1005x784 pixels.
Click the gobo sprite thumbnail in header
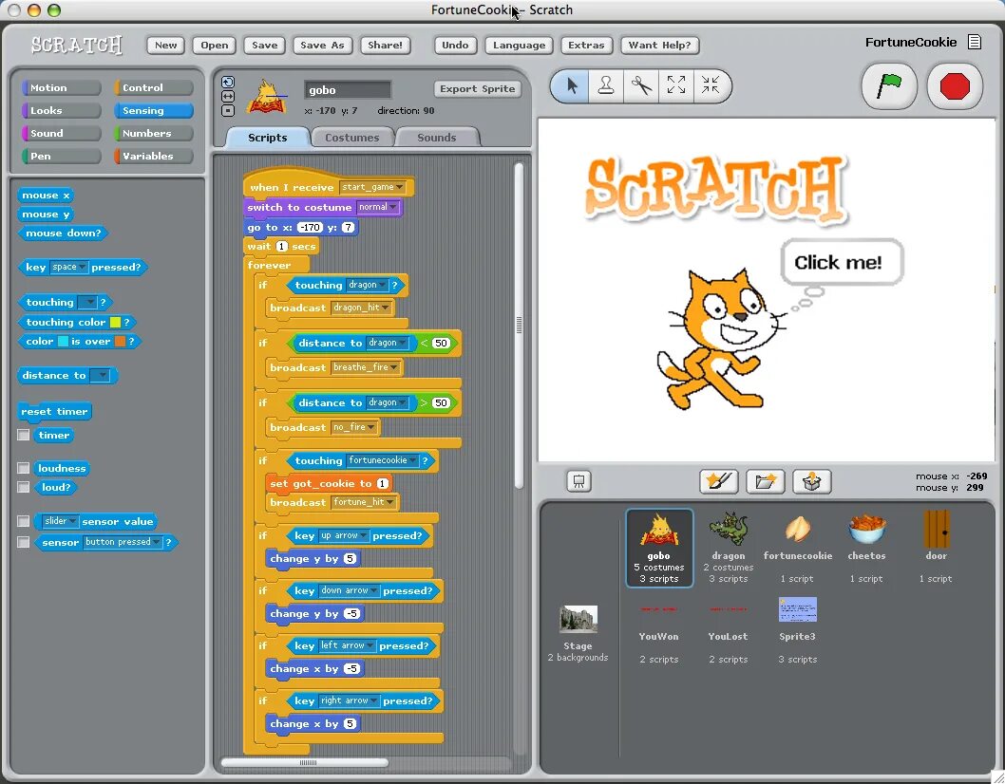(x=267, y=97)
